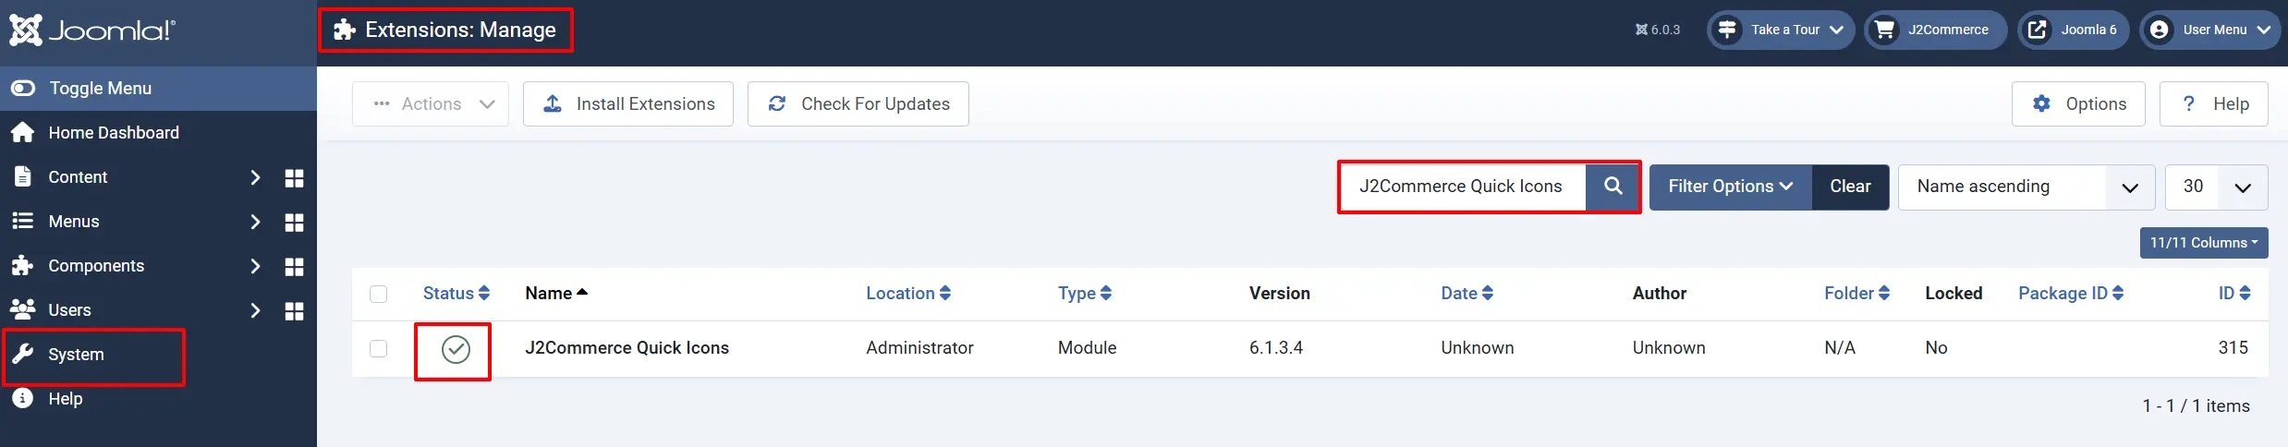This screenshot has width=2288, height=447.
Task: Sort by Location column
Action: [908, 293]
